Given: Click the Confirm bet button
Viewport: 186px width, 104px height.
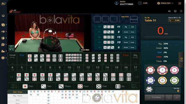Looking at the screenshot, I should (155, 98).
